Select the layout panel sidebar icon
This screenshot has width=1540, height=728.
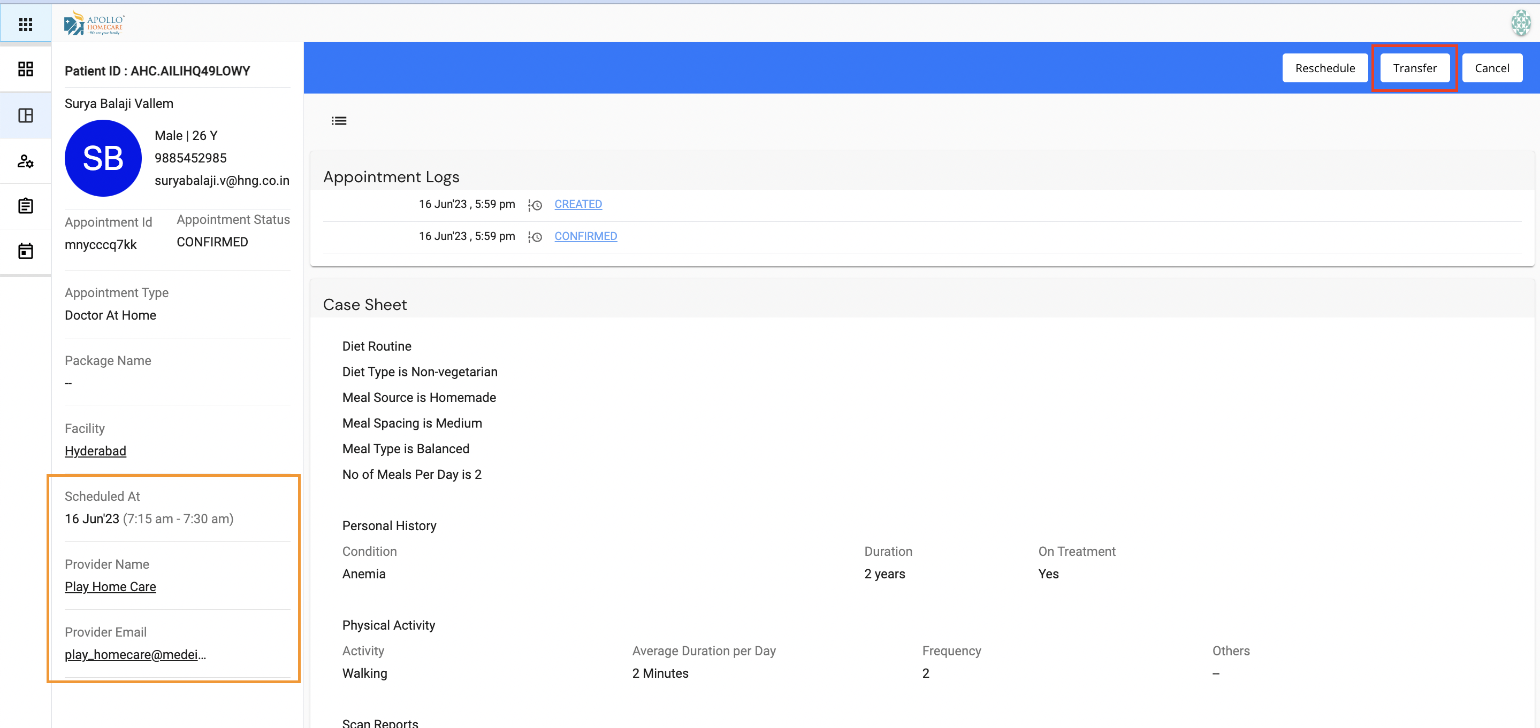point(25,115)
